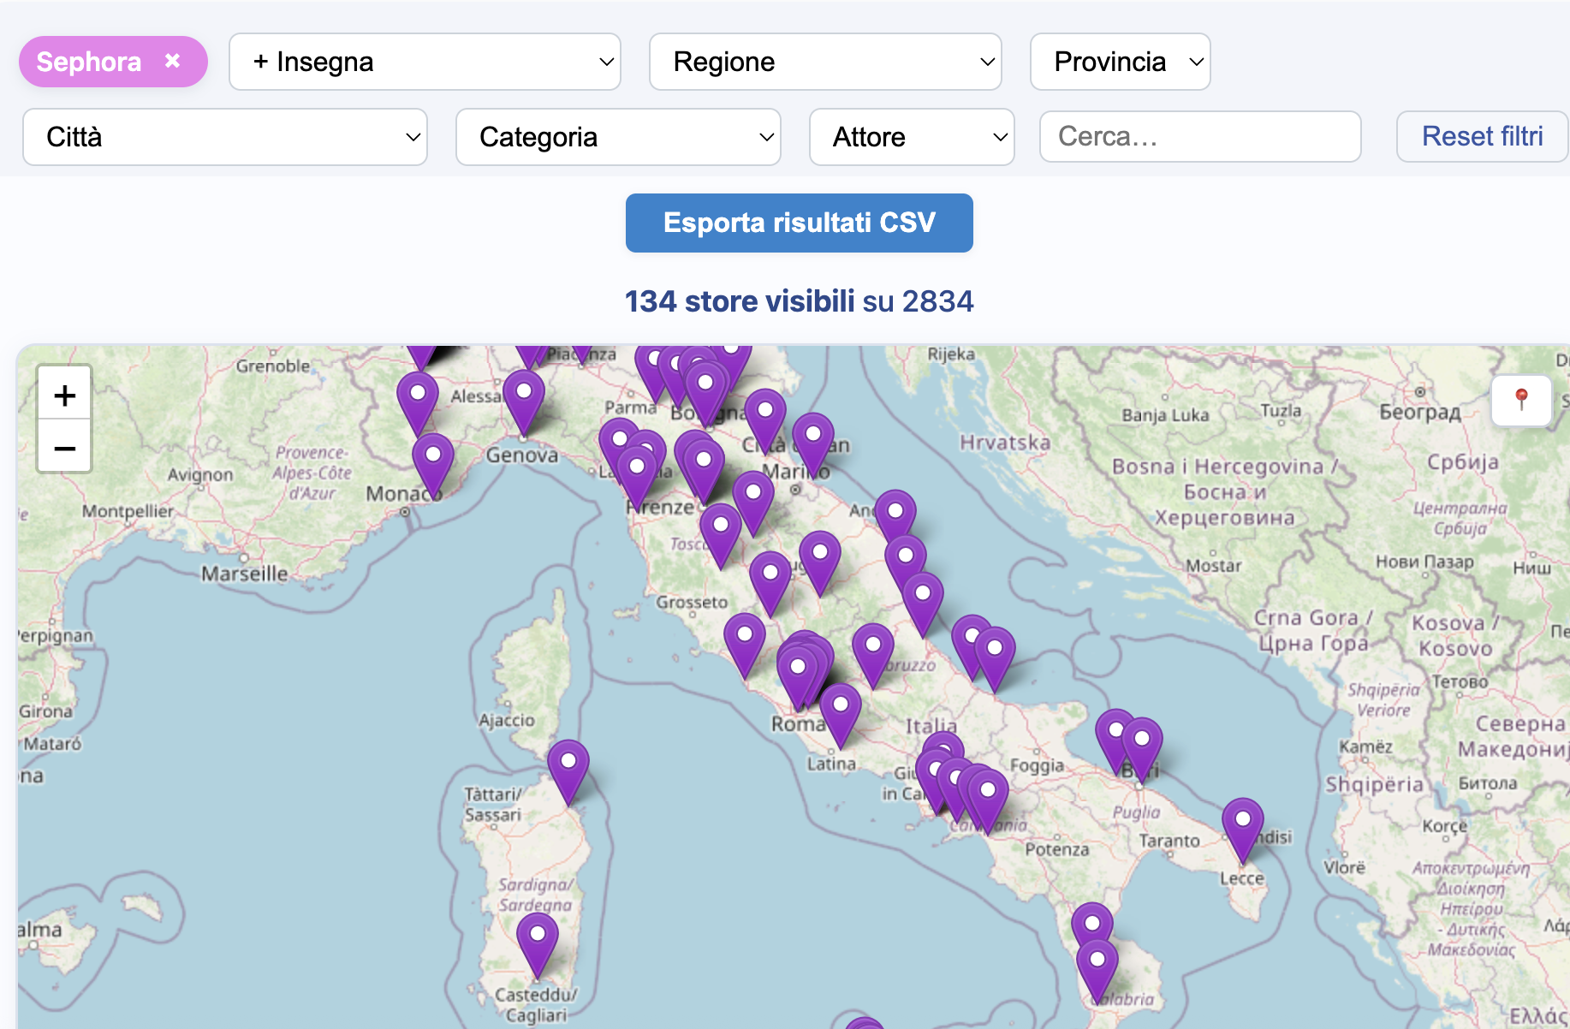
Task: Expand the Categoria filter
Action: (x=617, y=137)
